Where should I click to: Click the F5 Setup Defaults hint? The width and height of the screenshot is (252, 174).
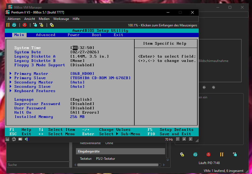pos(170,130)
